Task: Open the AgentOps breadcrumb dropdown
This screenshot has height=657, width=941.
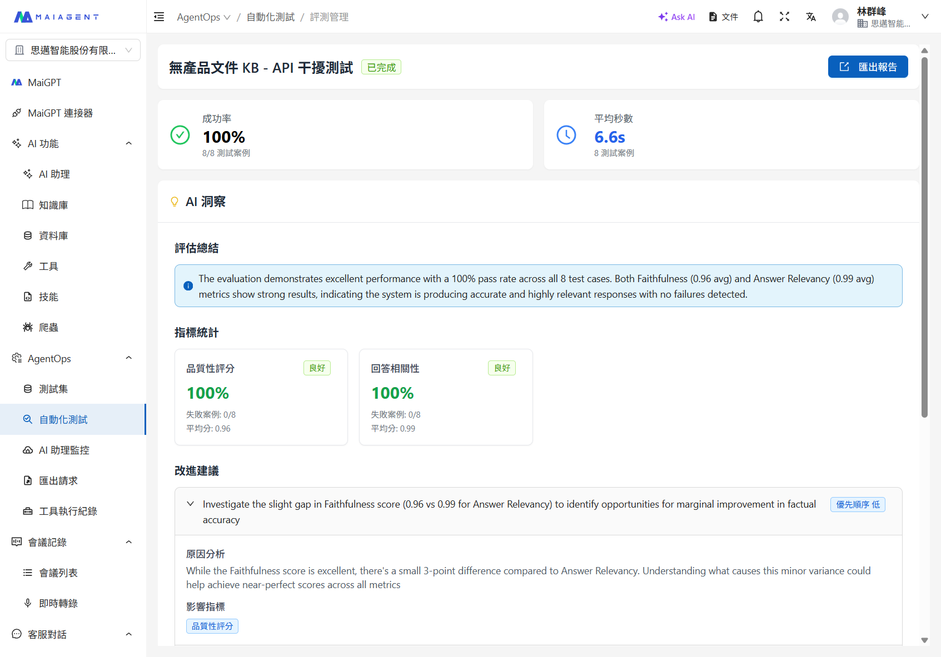Action: pos(203,17)
